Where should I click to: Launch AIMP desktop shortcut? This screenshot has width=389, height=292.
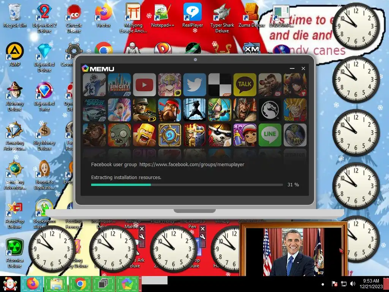pos(15,54)
